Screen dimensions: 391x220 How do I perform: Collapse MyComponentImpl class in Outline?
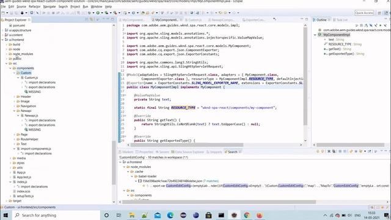point(315,35)
